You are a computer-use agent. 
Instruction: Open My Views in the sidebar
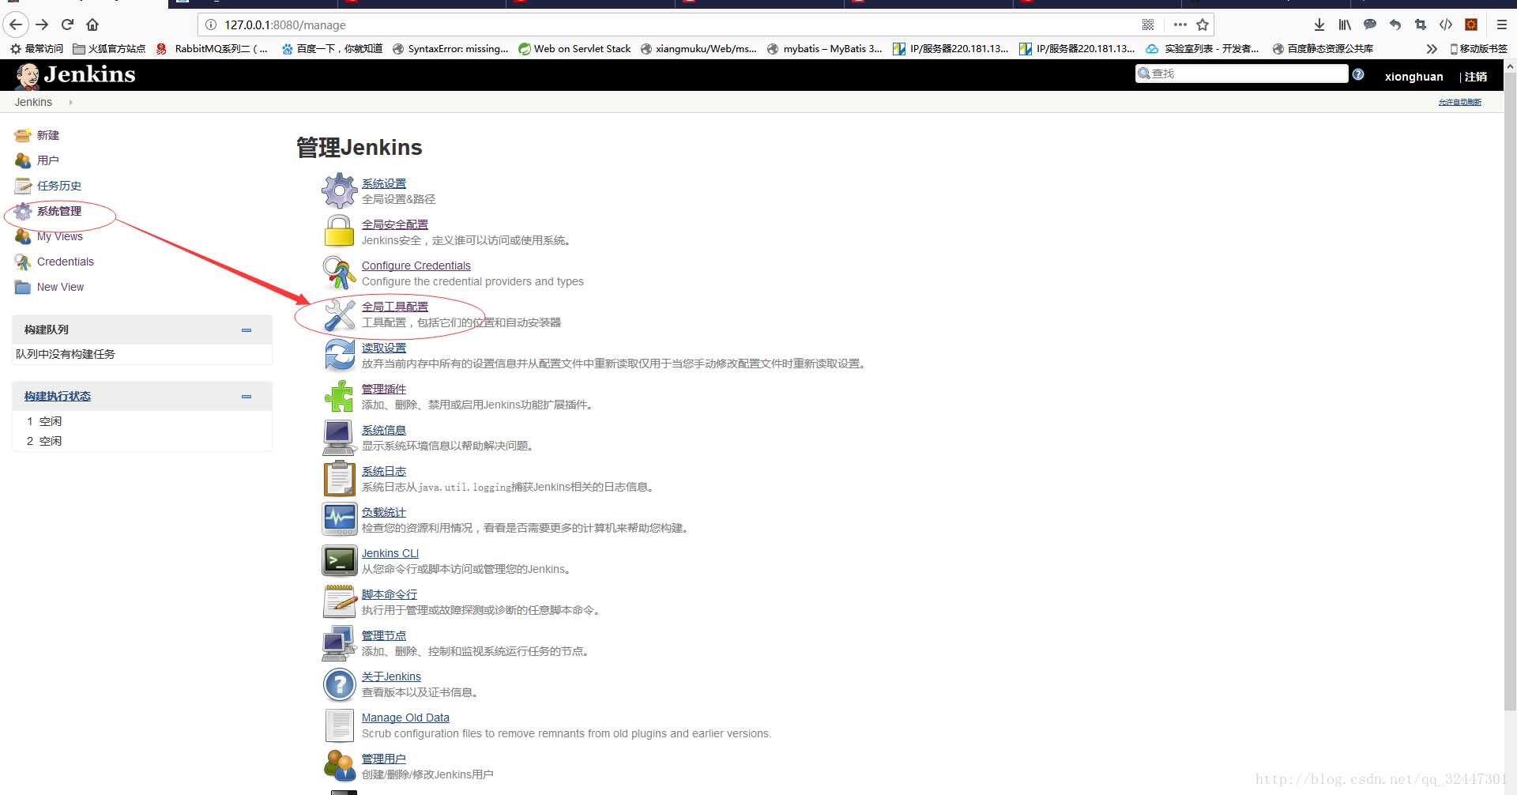click(x=60, y=236)
